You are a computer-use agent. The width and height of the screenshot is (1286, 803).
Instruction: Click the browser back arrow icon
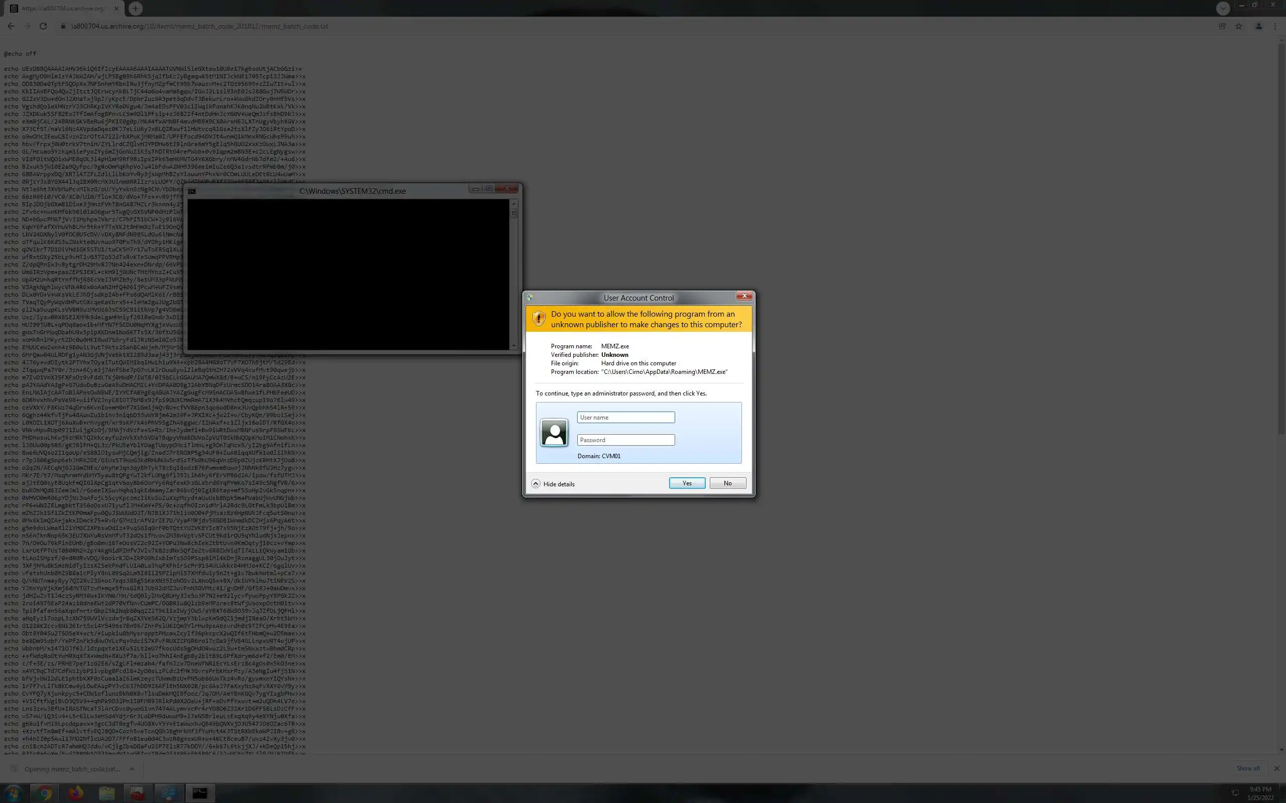[x=11, y=26]
